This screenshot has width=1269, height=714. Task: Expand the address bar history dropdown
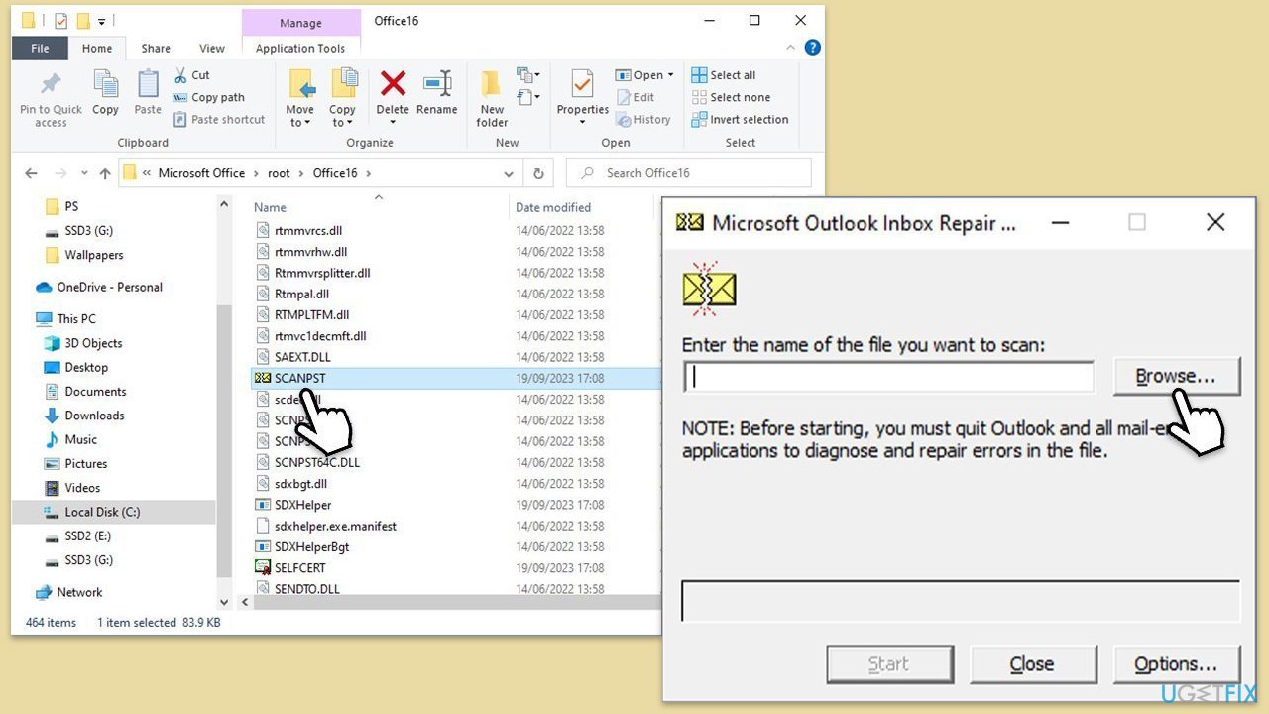click(x=509, y=173)
